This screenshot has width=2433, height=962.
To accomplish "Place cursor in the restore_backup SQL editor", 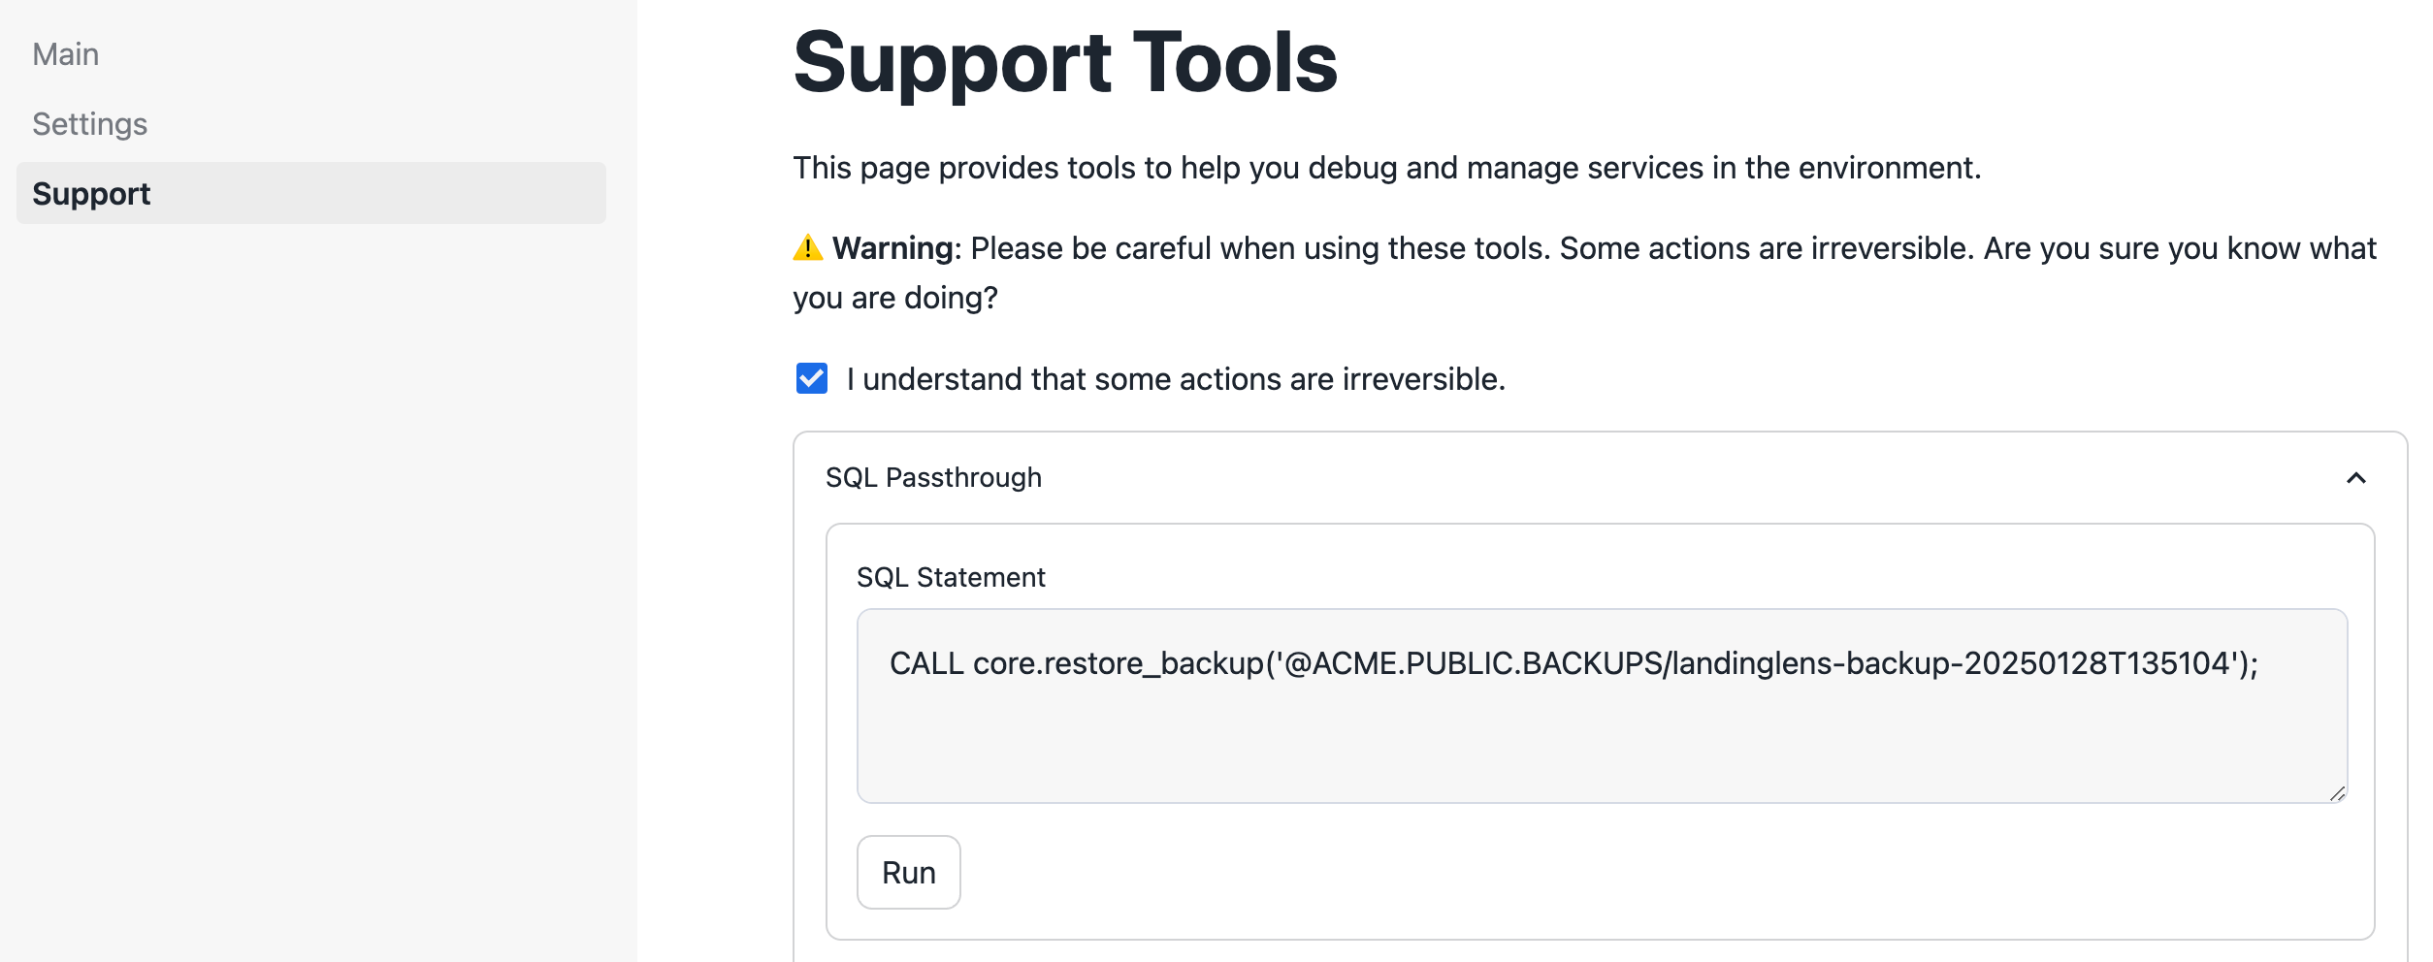I will click(1601, 708).
